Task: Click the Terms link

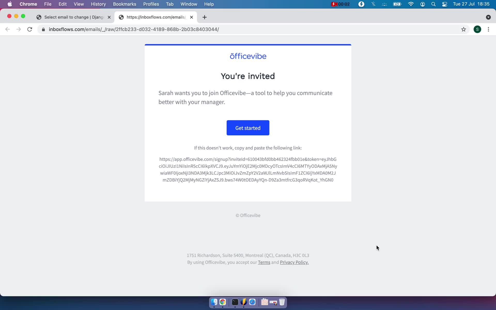Action: click(264, 262)
